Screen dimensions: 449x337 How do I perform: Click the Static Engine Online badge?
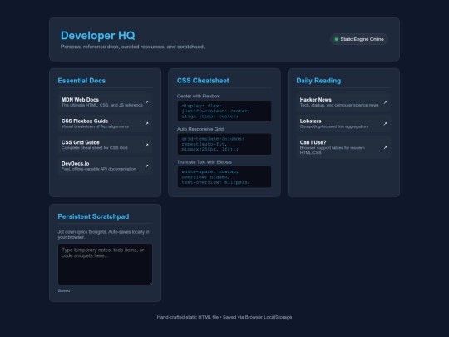click(359, 39)
